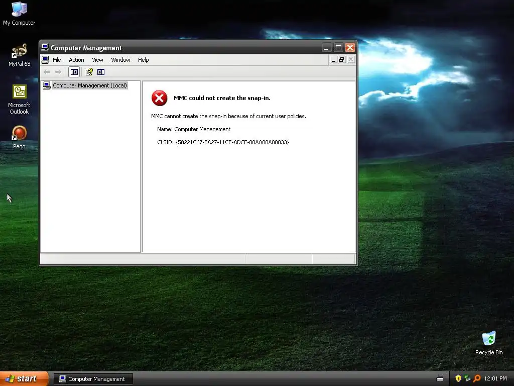Screen dimensions: 514x386
Task: Open the Window menu
Action: coord(120,60)
